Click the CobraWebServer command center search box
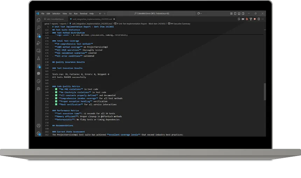 point(151,14)
